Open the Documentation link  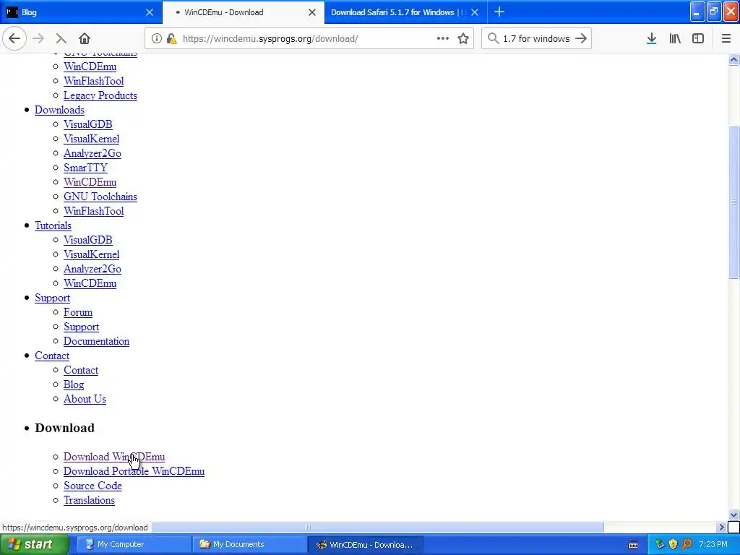[x=96, y=341]
